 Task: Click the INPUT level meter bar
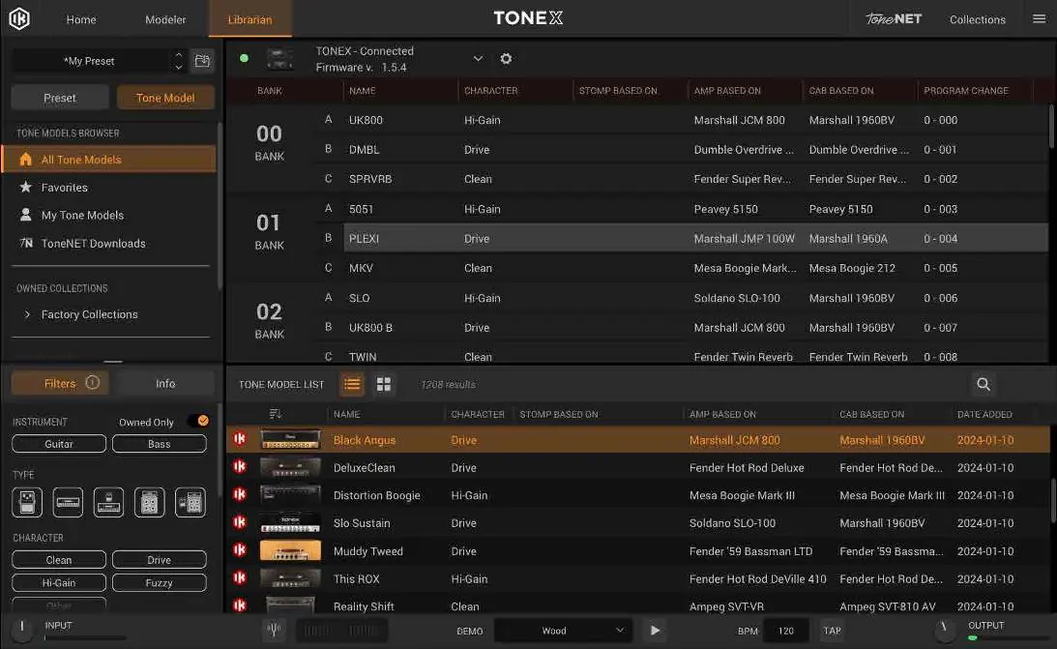click(85, 637)
